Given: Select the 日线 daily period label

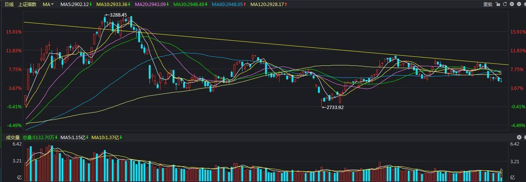Looking at the screenshot, I should (x=9, y=4).
